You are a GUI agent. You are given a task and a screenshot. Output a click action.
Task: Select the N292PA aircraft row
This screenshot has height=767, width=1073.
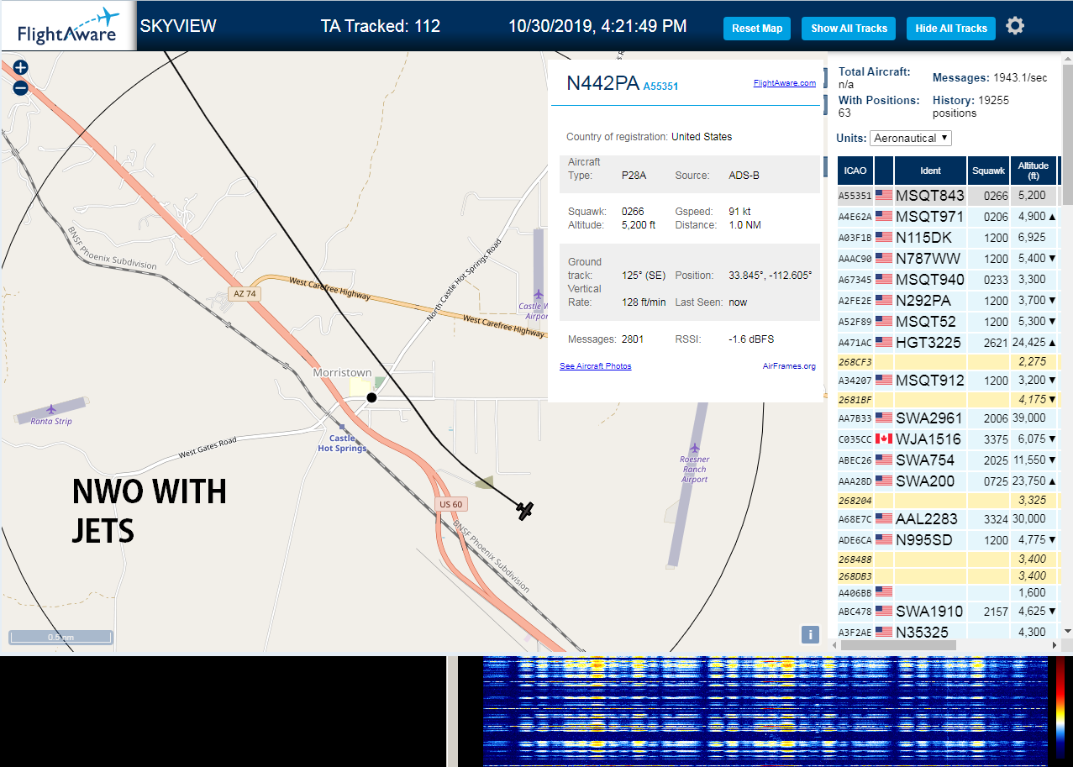pyautogui.click(x=949, y=300)
